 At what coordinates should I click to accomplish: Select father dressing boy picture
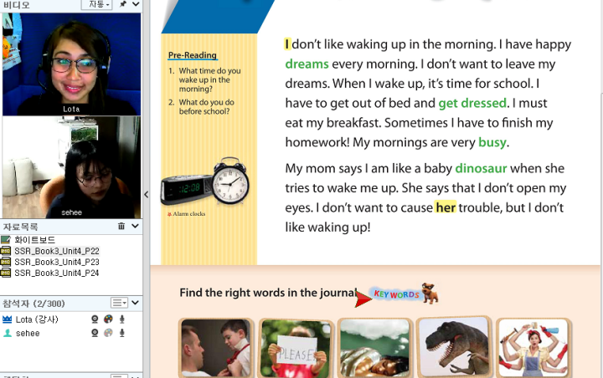tap(217, 347)
